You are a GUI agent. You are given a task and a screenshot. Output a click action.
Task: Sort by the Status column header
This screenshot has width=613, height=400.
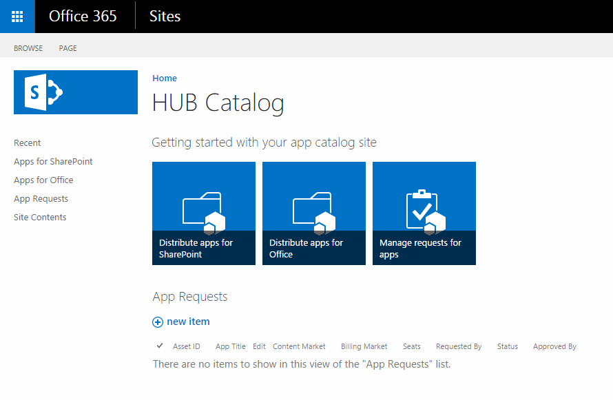(508, 346)
